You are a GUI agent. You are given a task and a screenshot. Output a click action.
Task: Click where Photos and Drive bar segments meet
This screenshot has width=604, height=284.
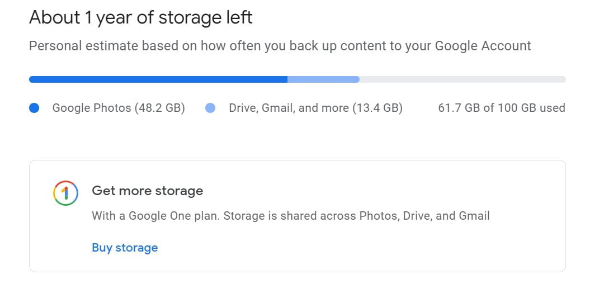pos(287,79)
